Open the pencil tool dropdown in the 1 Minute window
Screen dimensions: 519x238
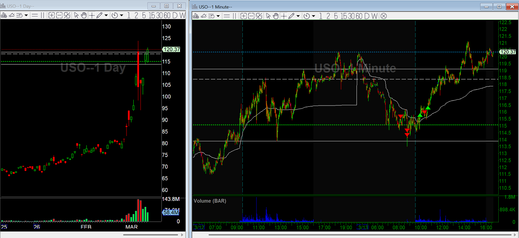(x=298, y=15)
